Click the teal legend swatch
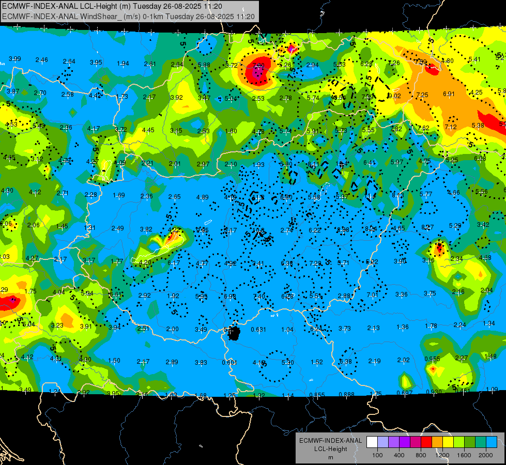506x465 pixels. (x=481, y=442)
